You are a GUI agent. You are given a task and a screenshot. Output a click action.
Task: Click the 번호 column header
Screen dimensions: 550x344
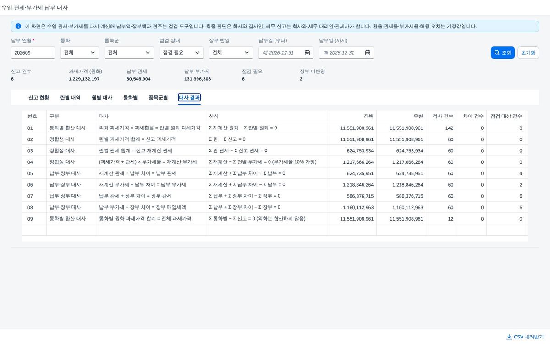click(x=34, y=116)
